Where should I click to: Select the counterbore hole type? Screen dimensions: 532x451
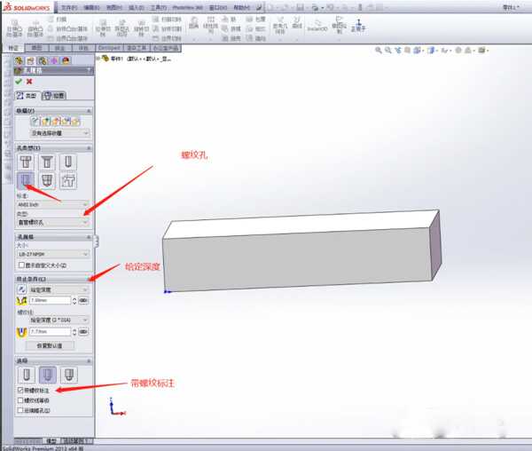(26, 162)
